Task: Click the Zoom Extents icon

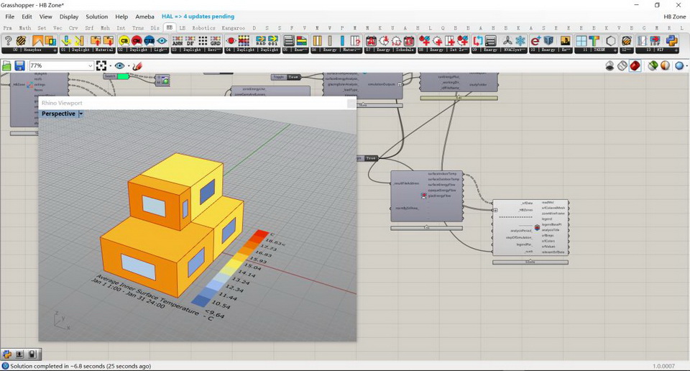Action: click(101, 66)
